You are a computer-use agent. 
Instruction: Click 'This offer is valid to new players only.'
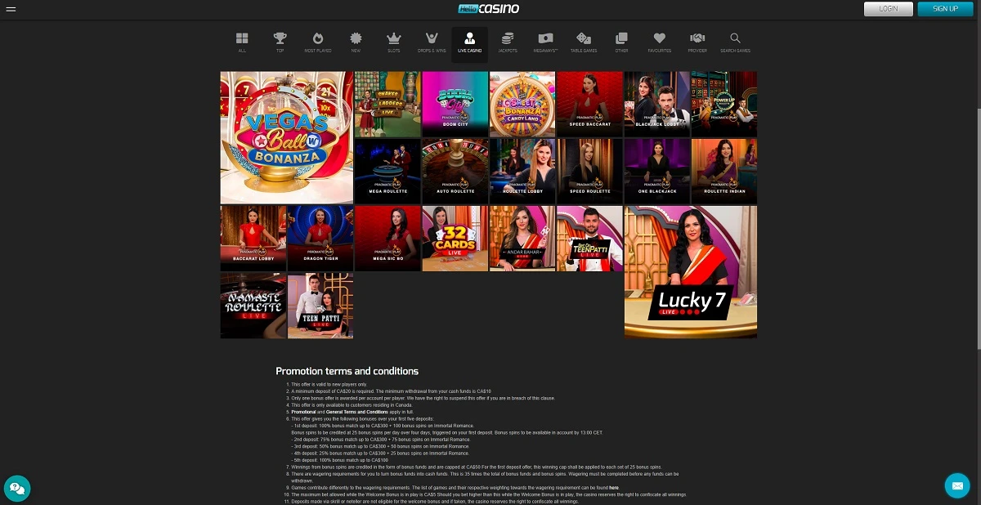[x=329, y=384]
